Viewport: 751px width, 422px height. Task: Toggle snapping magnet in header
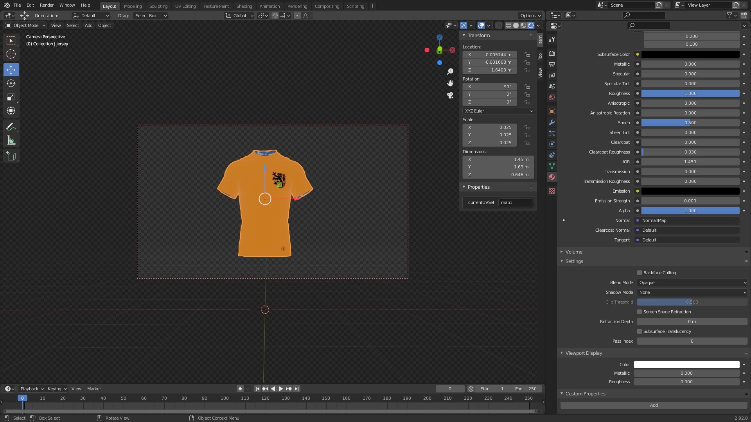coord(275,16)
